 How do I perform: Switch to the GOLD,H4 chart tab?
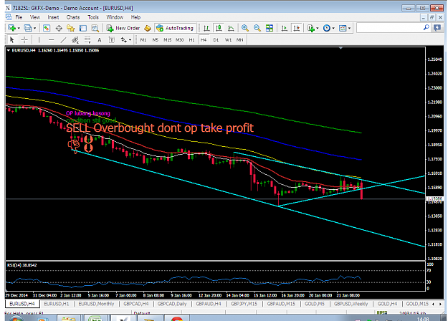tap(387, 304)
